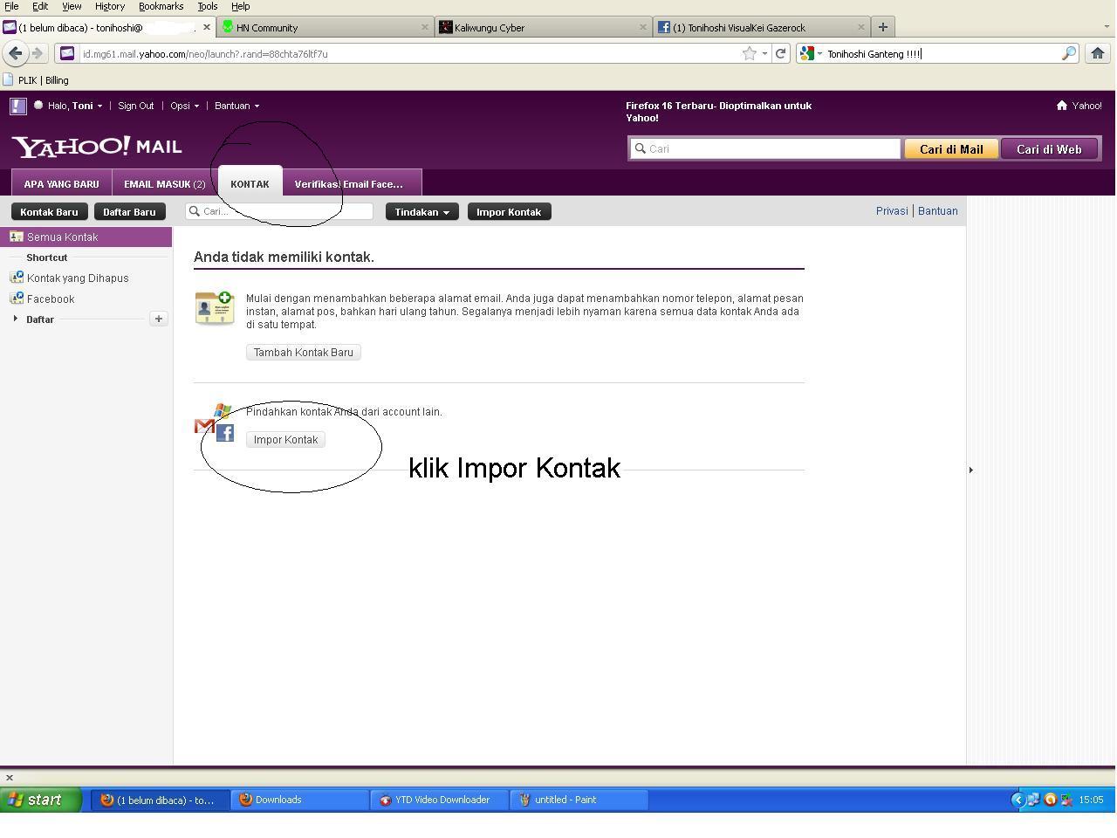Collapse side panel using right arrow
Image resolution: width=1117 pixels, height=838 pixels.
point(970,470)
